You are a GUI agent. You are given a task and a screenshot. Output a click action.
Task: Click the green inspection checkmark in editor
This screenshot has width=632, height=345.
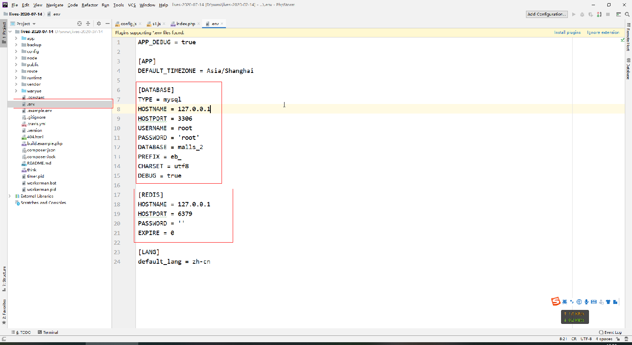622,40
